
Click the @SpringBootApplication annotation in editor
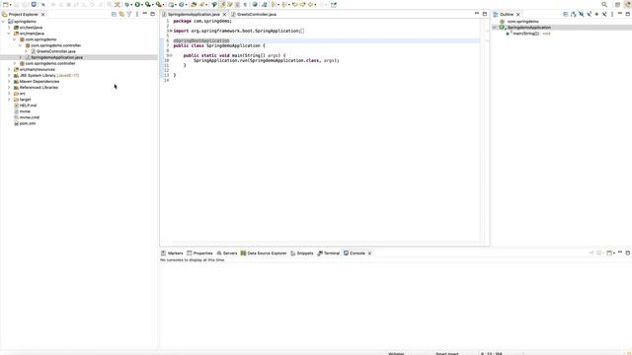(x=201, y=40)
